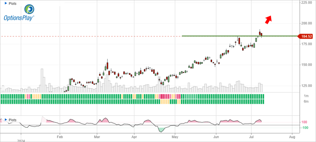Viewport: 316px width, 142px height.
Task: Click the Feb date axis label
Action: [60, 137]
